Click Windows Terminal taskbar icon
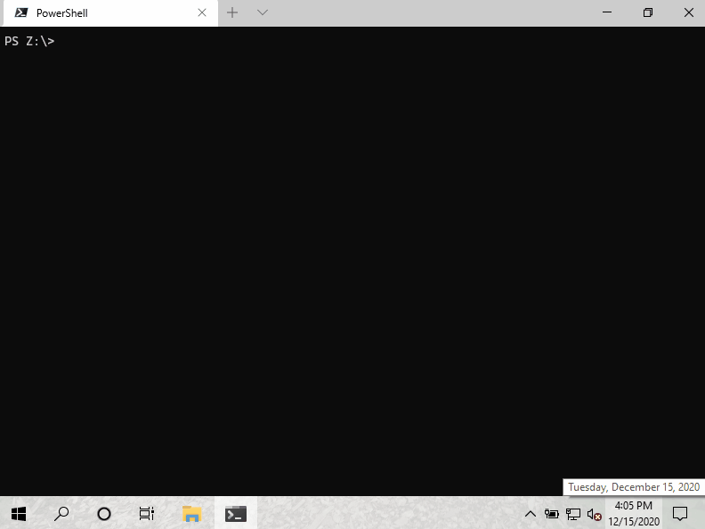The image size is (705, 529). point(236,513)
